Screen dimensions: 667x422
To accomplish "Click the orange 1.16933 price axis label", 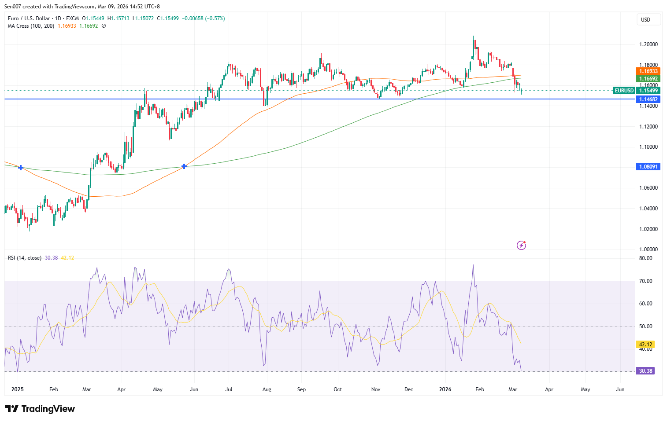I will [648, 71].
